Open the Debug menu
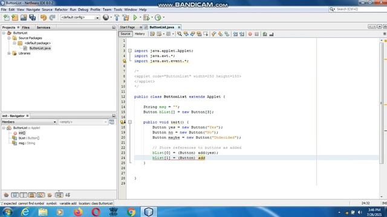This screenshot has height=217, width=387. pyautogui.click(x=83, y=10)
